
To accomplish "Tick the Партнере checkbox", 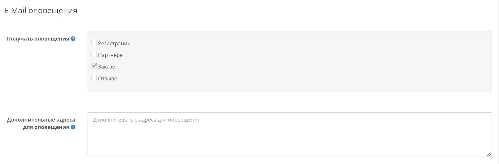I will 94,54.
